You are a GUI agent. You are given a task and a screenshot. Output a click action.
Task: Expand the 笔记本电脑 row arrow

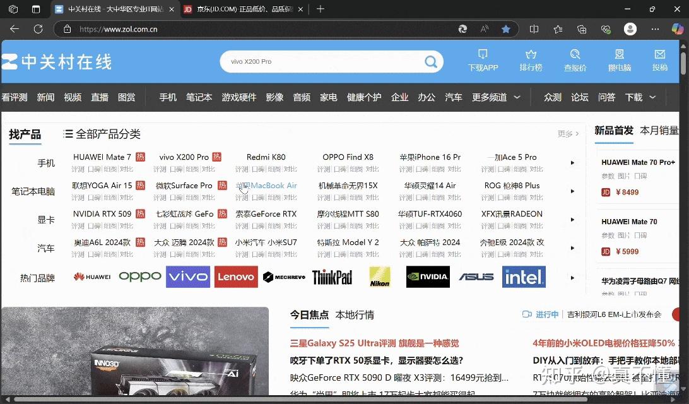point(572,191)
